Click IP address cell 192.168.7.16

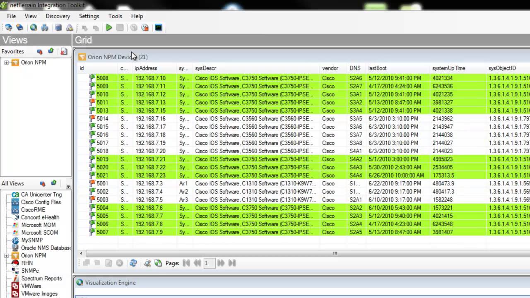pyautogui.click(x=150, y=119)
